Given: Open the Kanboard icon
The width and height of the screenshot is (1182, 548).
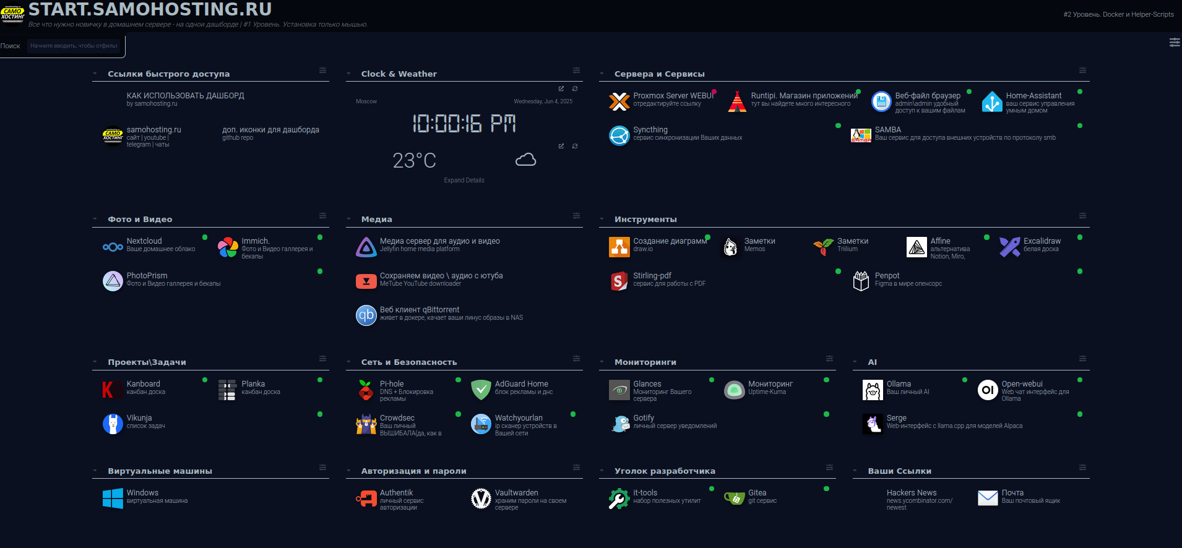Looking at the screenshot, I should pyautogui.click(x=113, y=390).
